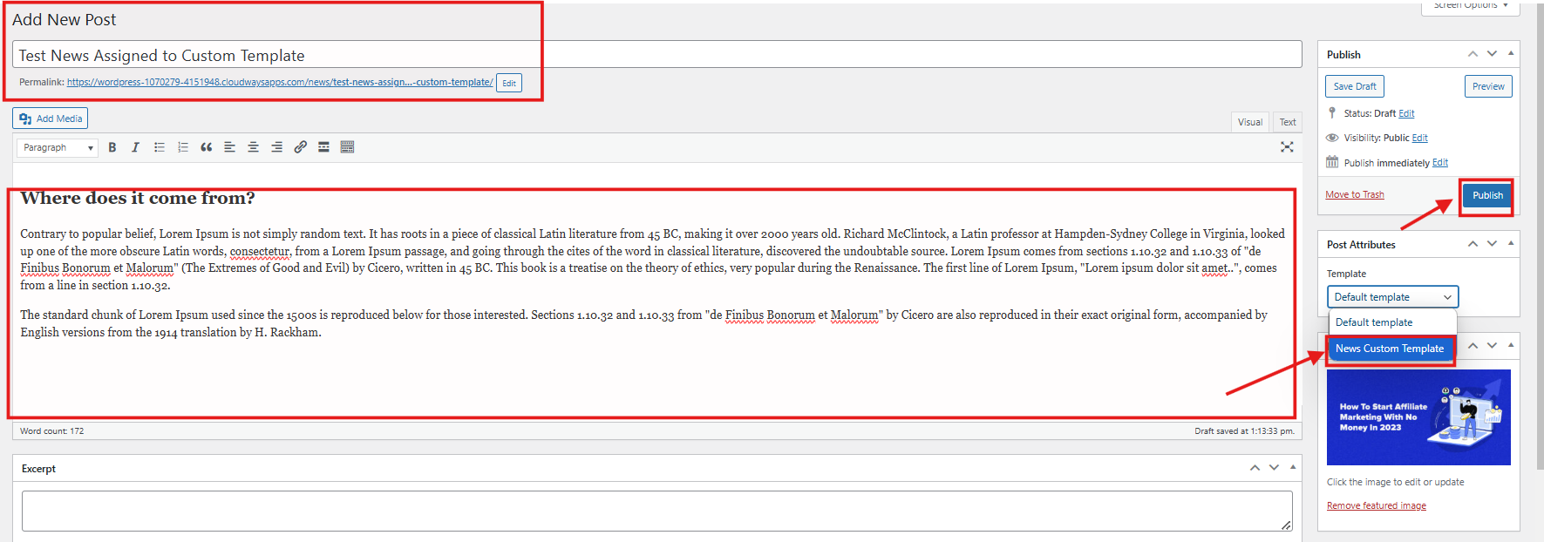
Task: Insert a bulleted list
Action: click(x=160, y=147)
